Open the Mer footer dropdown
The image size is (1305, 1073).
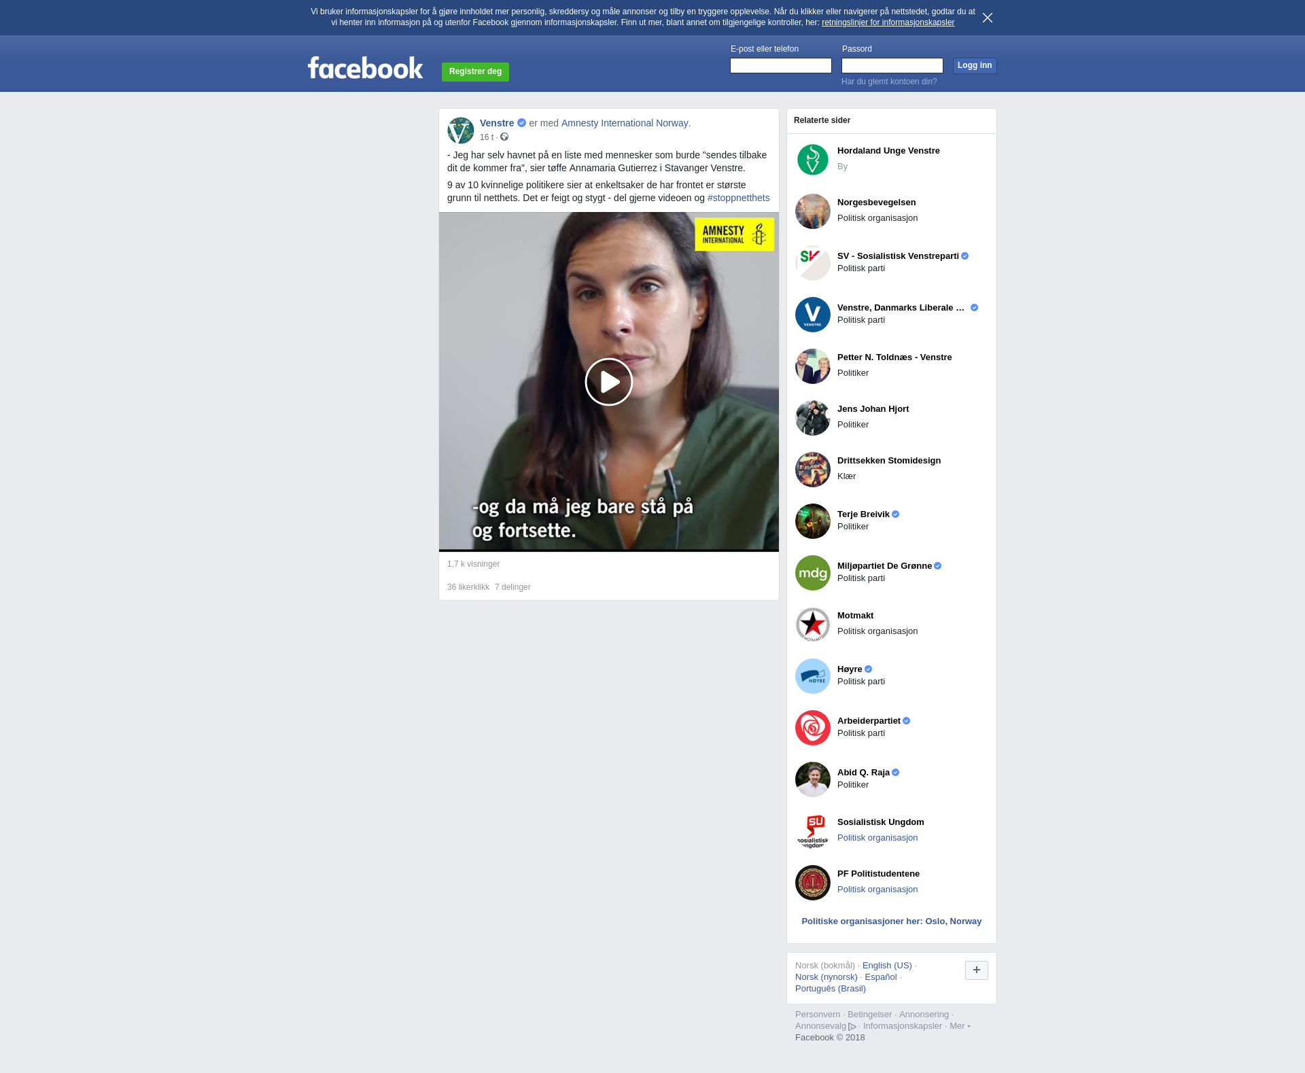point(959,1026)
